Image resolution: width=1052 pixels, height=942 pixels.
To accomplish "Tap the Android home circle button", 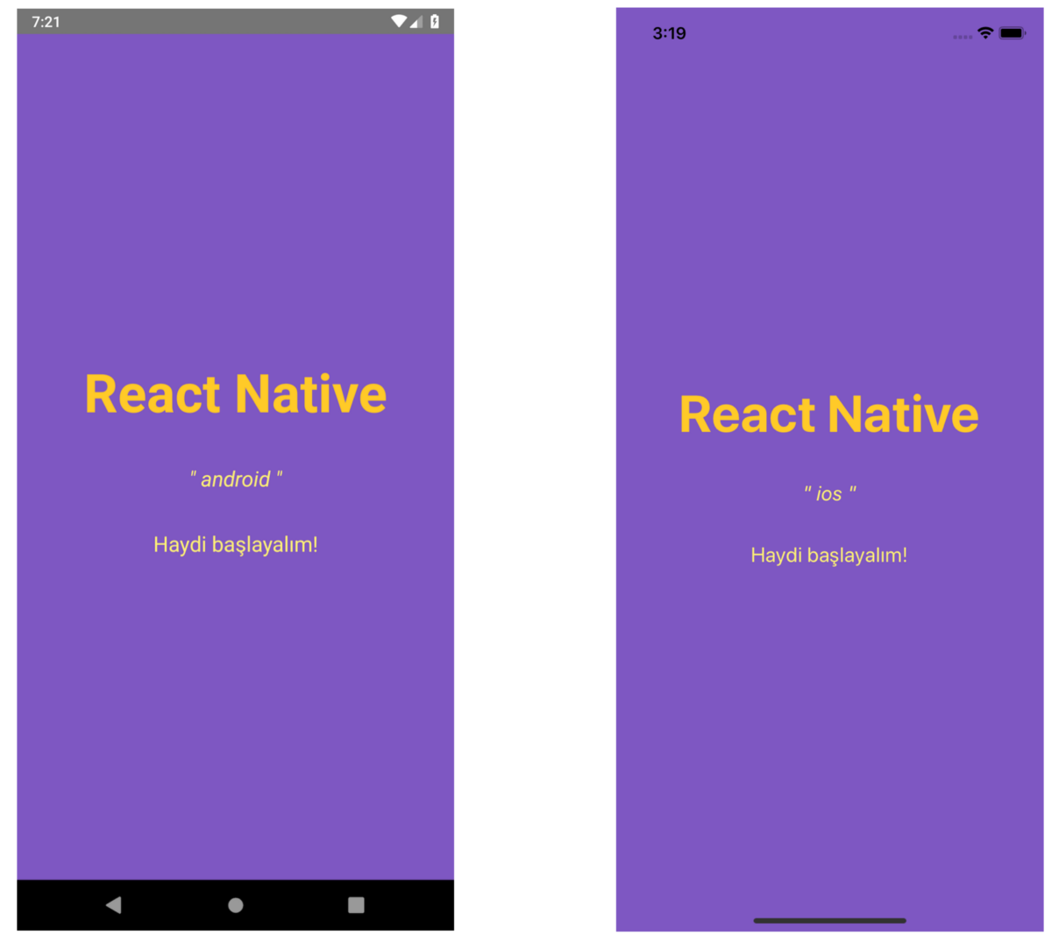I will pos(235,905).
